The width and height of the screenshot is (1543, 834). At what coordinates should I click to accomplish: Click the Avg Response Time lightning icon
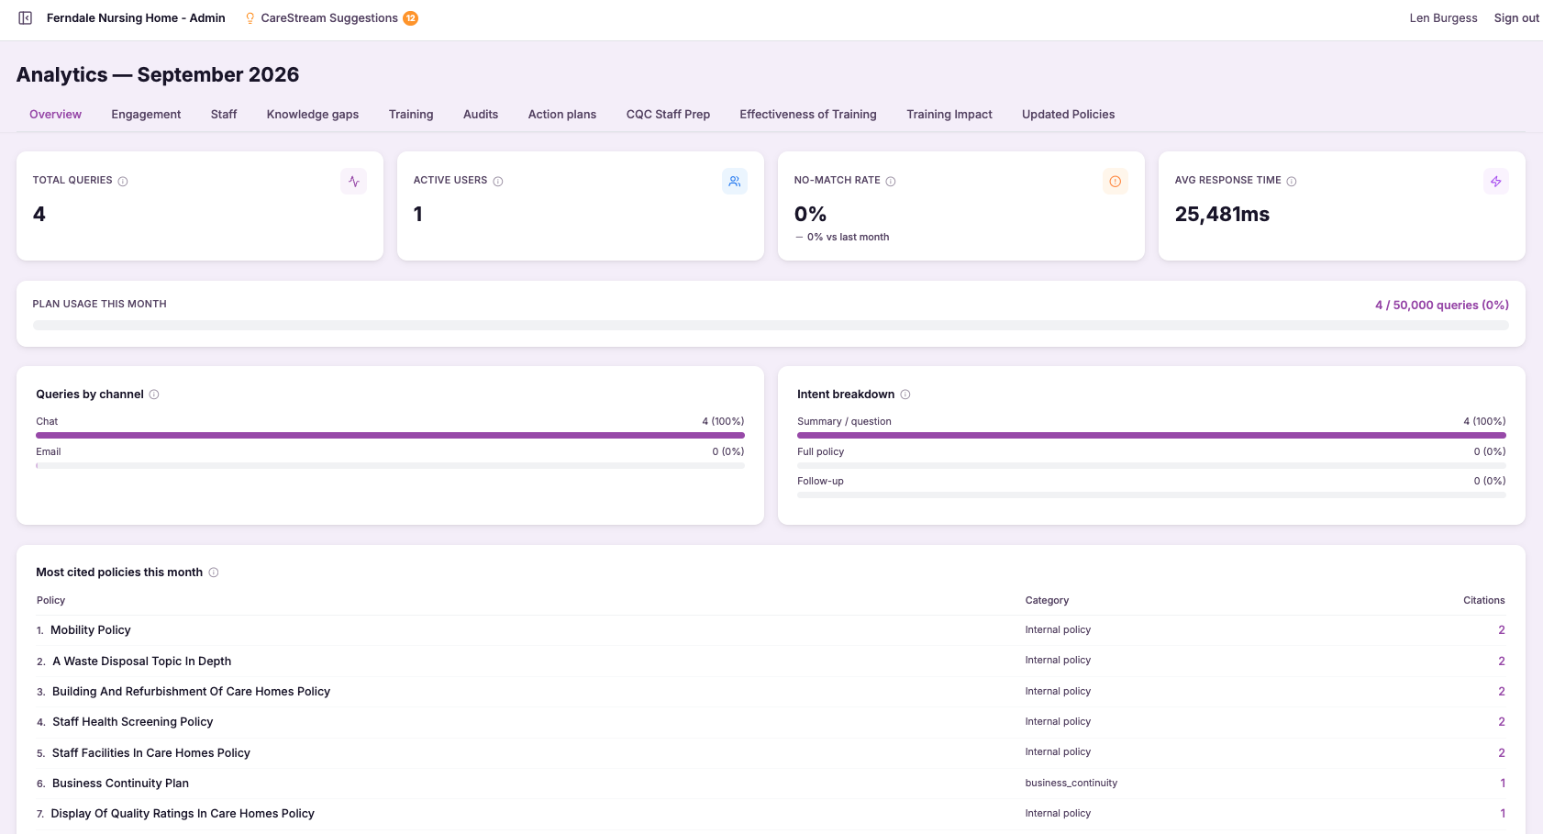pyautogui.click(x=1496, y=182)
